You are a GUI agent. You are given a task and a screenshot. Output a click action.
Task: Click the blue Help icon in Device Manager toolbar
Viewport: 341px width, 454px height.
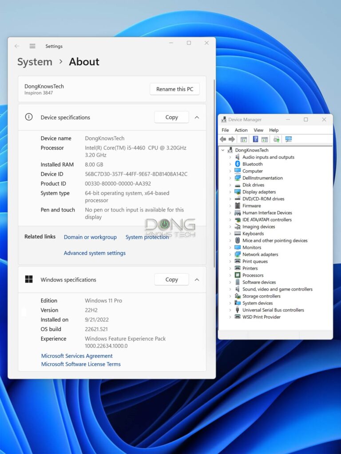point(255,139)
